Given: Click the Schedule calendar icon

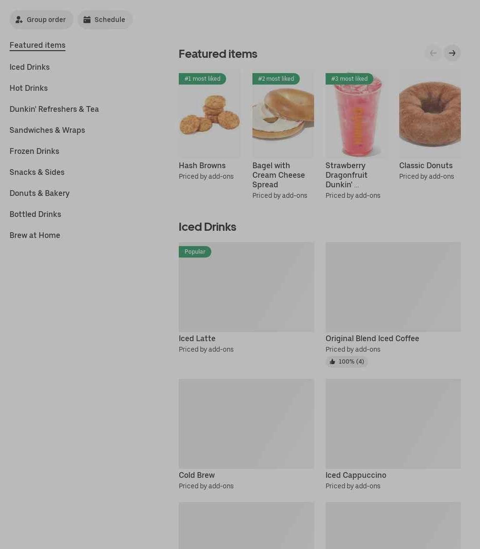Looking at the screenshot, I should 87,20.
